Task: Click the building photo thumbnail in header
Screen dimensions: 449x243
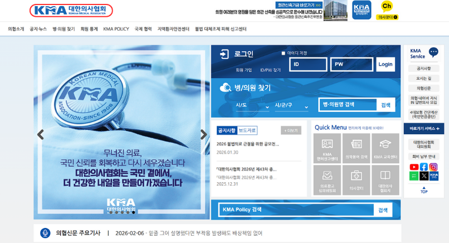Action: tap(335, 11)
